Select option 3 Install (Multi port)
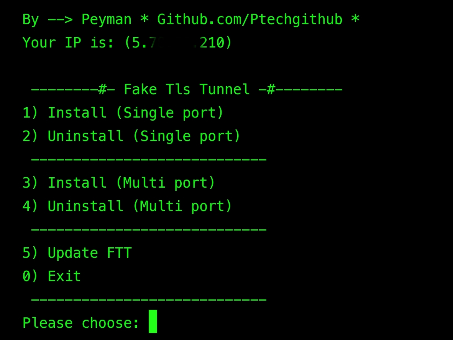The image size is (453, 340). [119, 183]
